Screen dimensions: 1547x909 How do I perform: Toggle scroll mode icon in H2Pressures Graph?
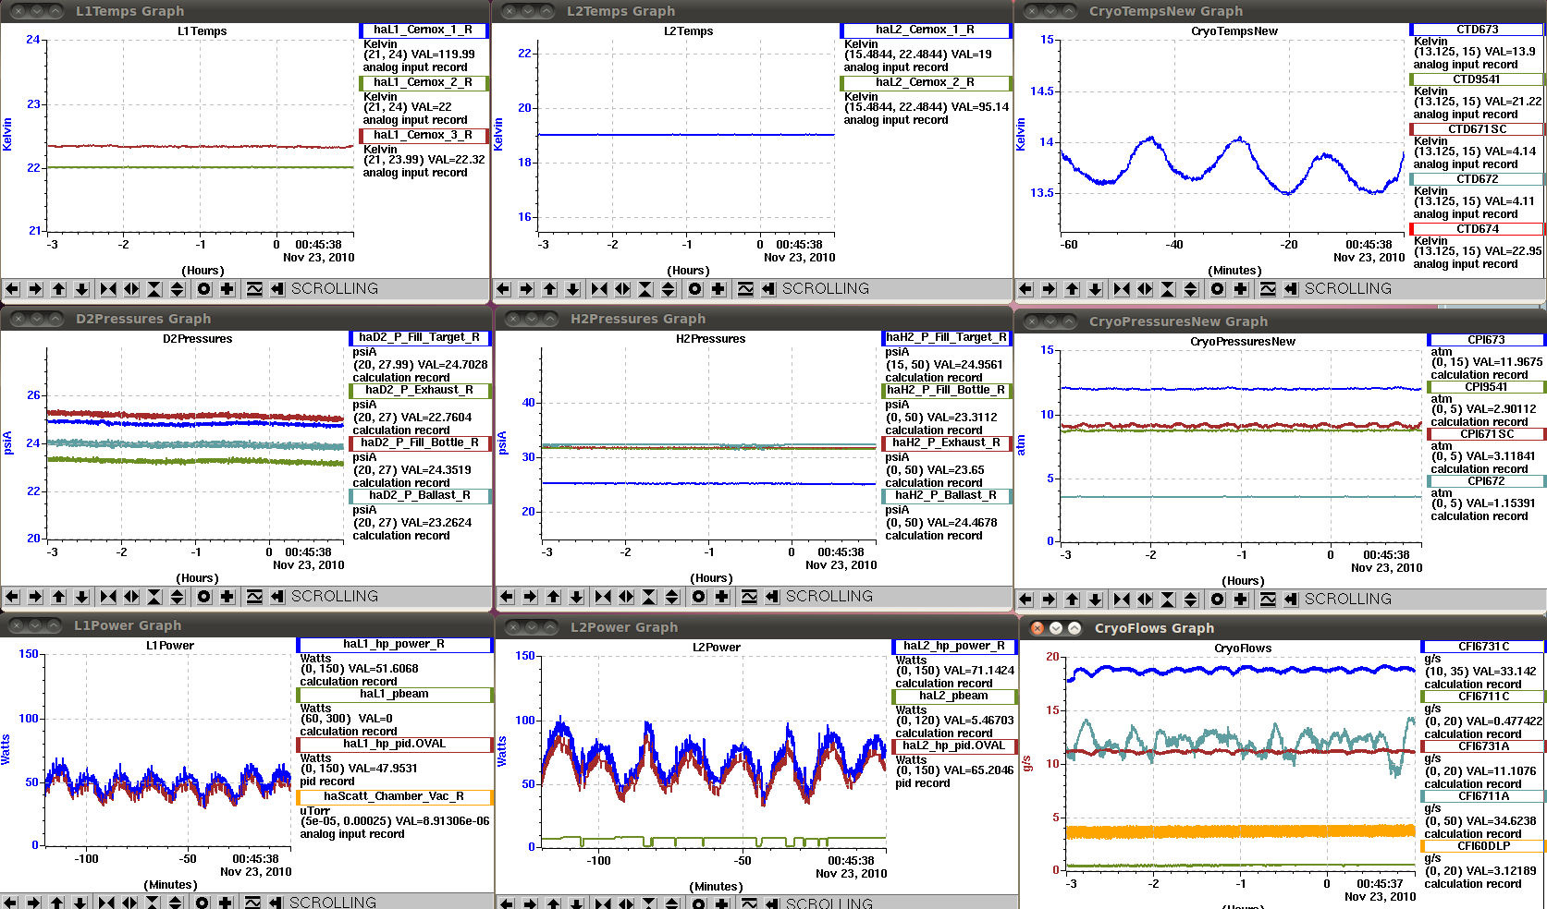click(772, 597)
